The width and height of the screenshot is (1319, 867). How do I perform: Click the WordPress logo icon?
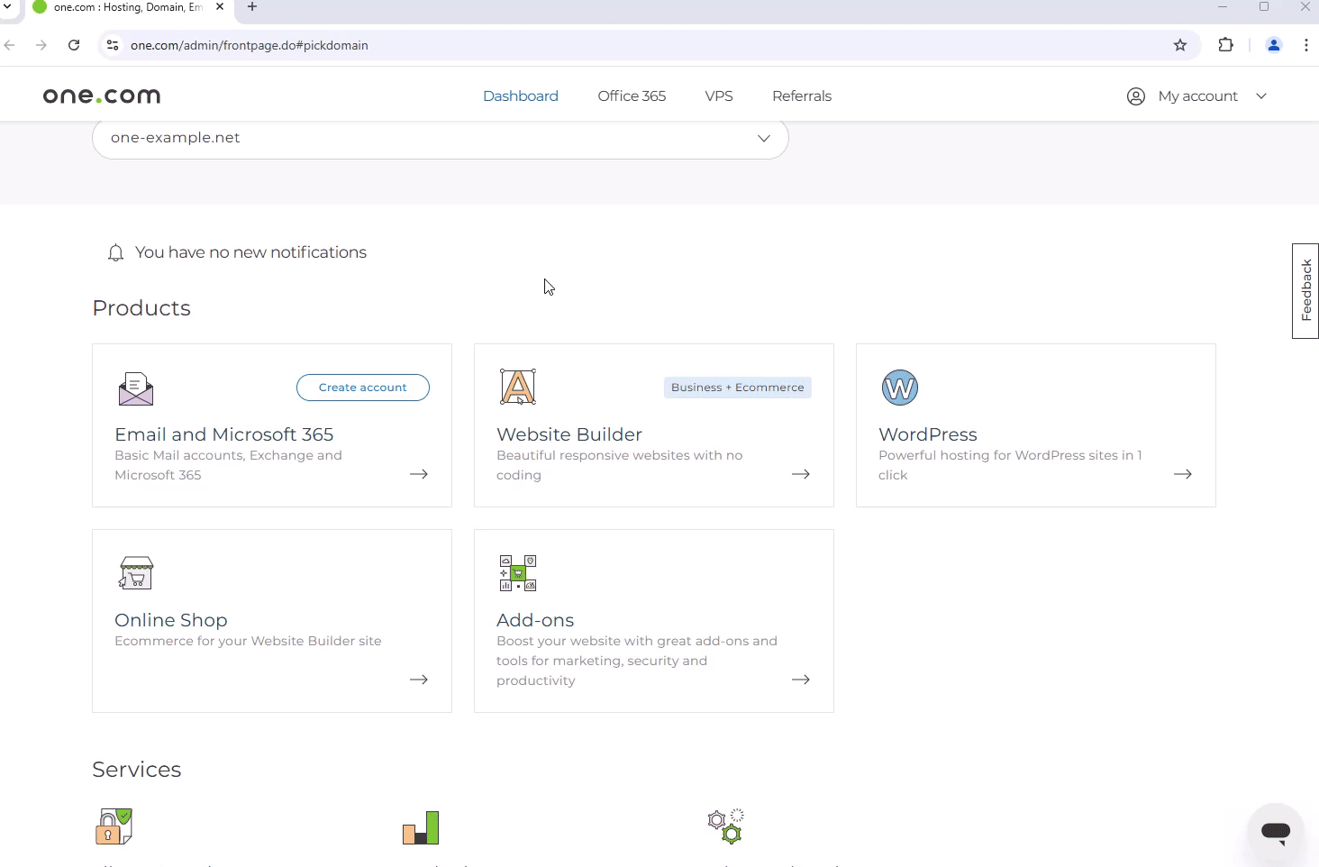899,388
